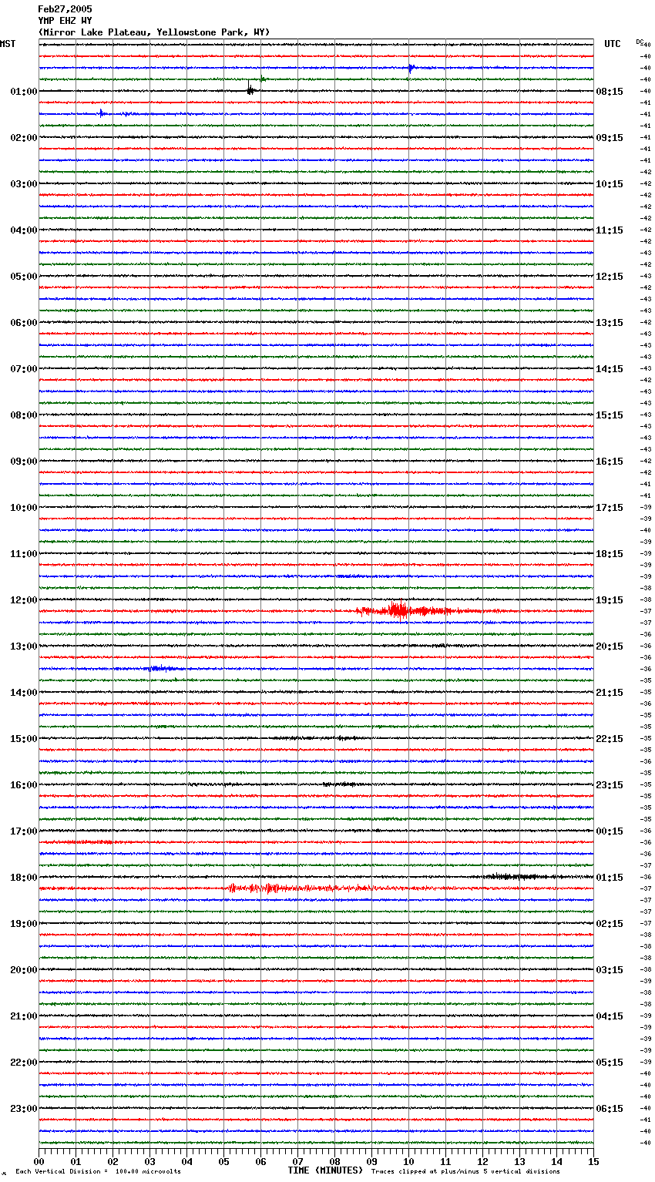Screen dimensions: 655x1182
Task: Click the blue spike on the 01:30 trace
Action: pyautogui.click(x=102, y=113)
